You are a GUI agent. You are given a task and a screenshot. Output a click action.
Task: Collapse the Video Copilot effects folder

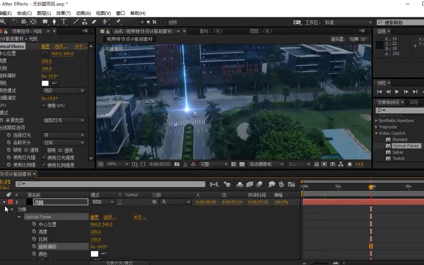(376, 133)
